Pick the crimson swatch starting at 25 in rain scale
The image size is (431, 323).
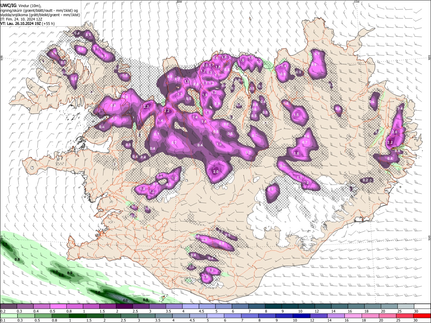(x=405, y=316)
